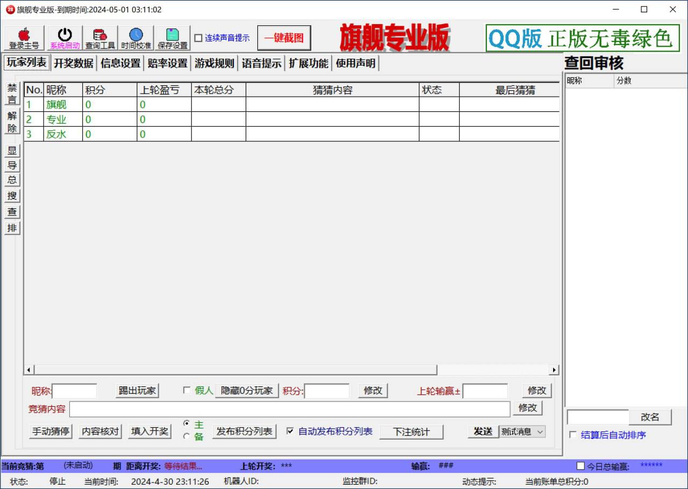This screenshot has width=688, height=489.
Task: Open the 游戏规则 tab
Action: (214, 63)
